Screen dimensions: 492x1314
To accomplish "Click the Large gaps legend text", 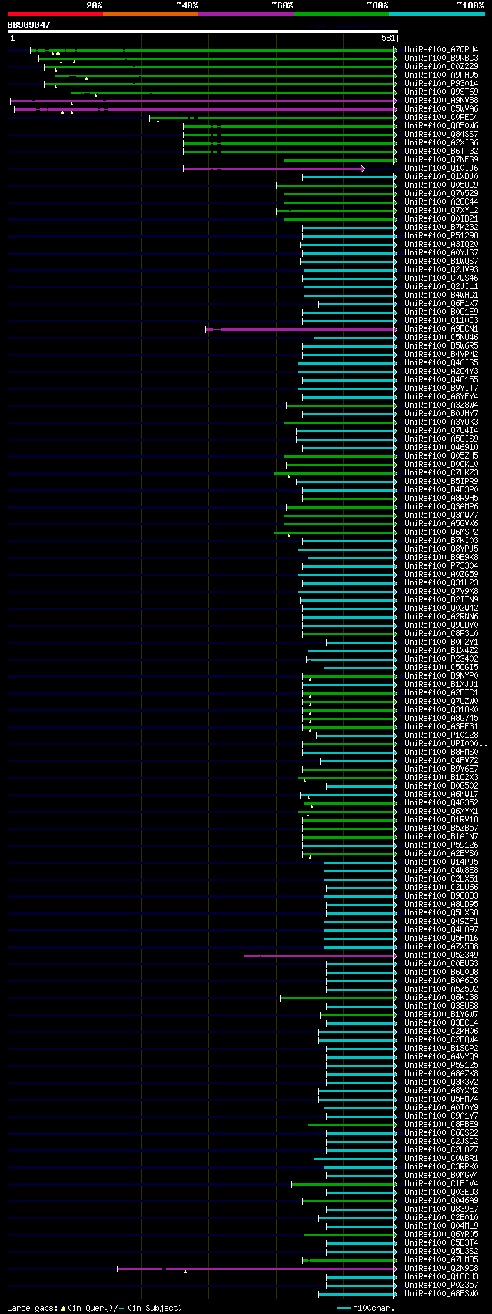I will [94, 1308].
